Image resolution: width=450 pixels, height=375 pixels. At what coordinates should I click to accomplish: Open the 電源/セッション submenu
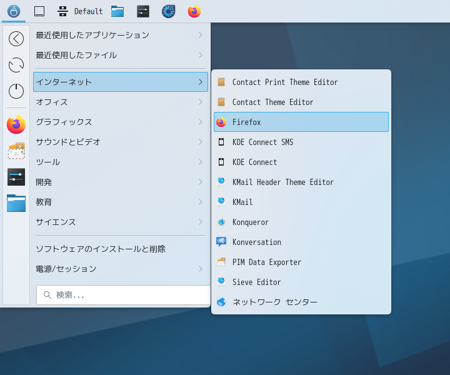120,269
